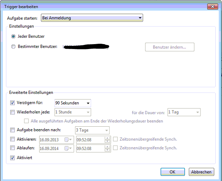Click the Aktivieren time field 09:52:08

90,139
